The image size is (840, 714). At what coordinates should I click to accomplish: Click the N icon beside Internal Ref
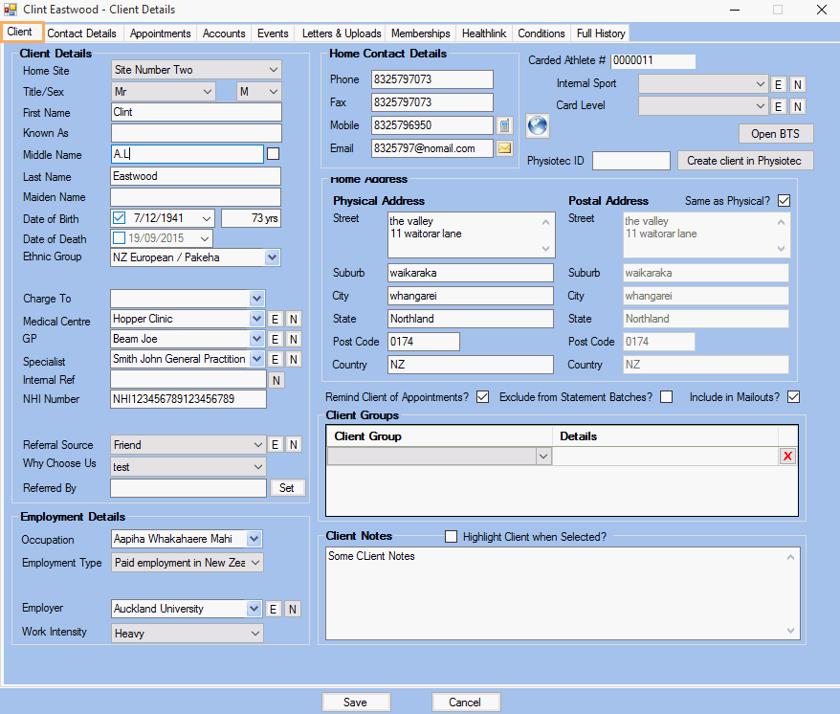(275, 380)
